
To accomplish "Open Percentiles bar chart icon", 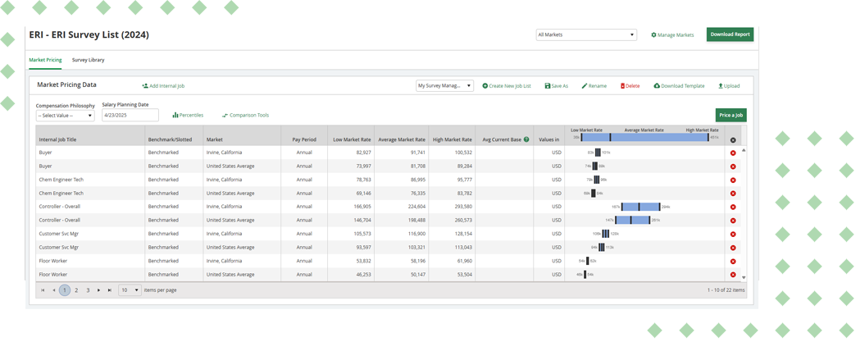I will pos(175,116).
